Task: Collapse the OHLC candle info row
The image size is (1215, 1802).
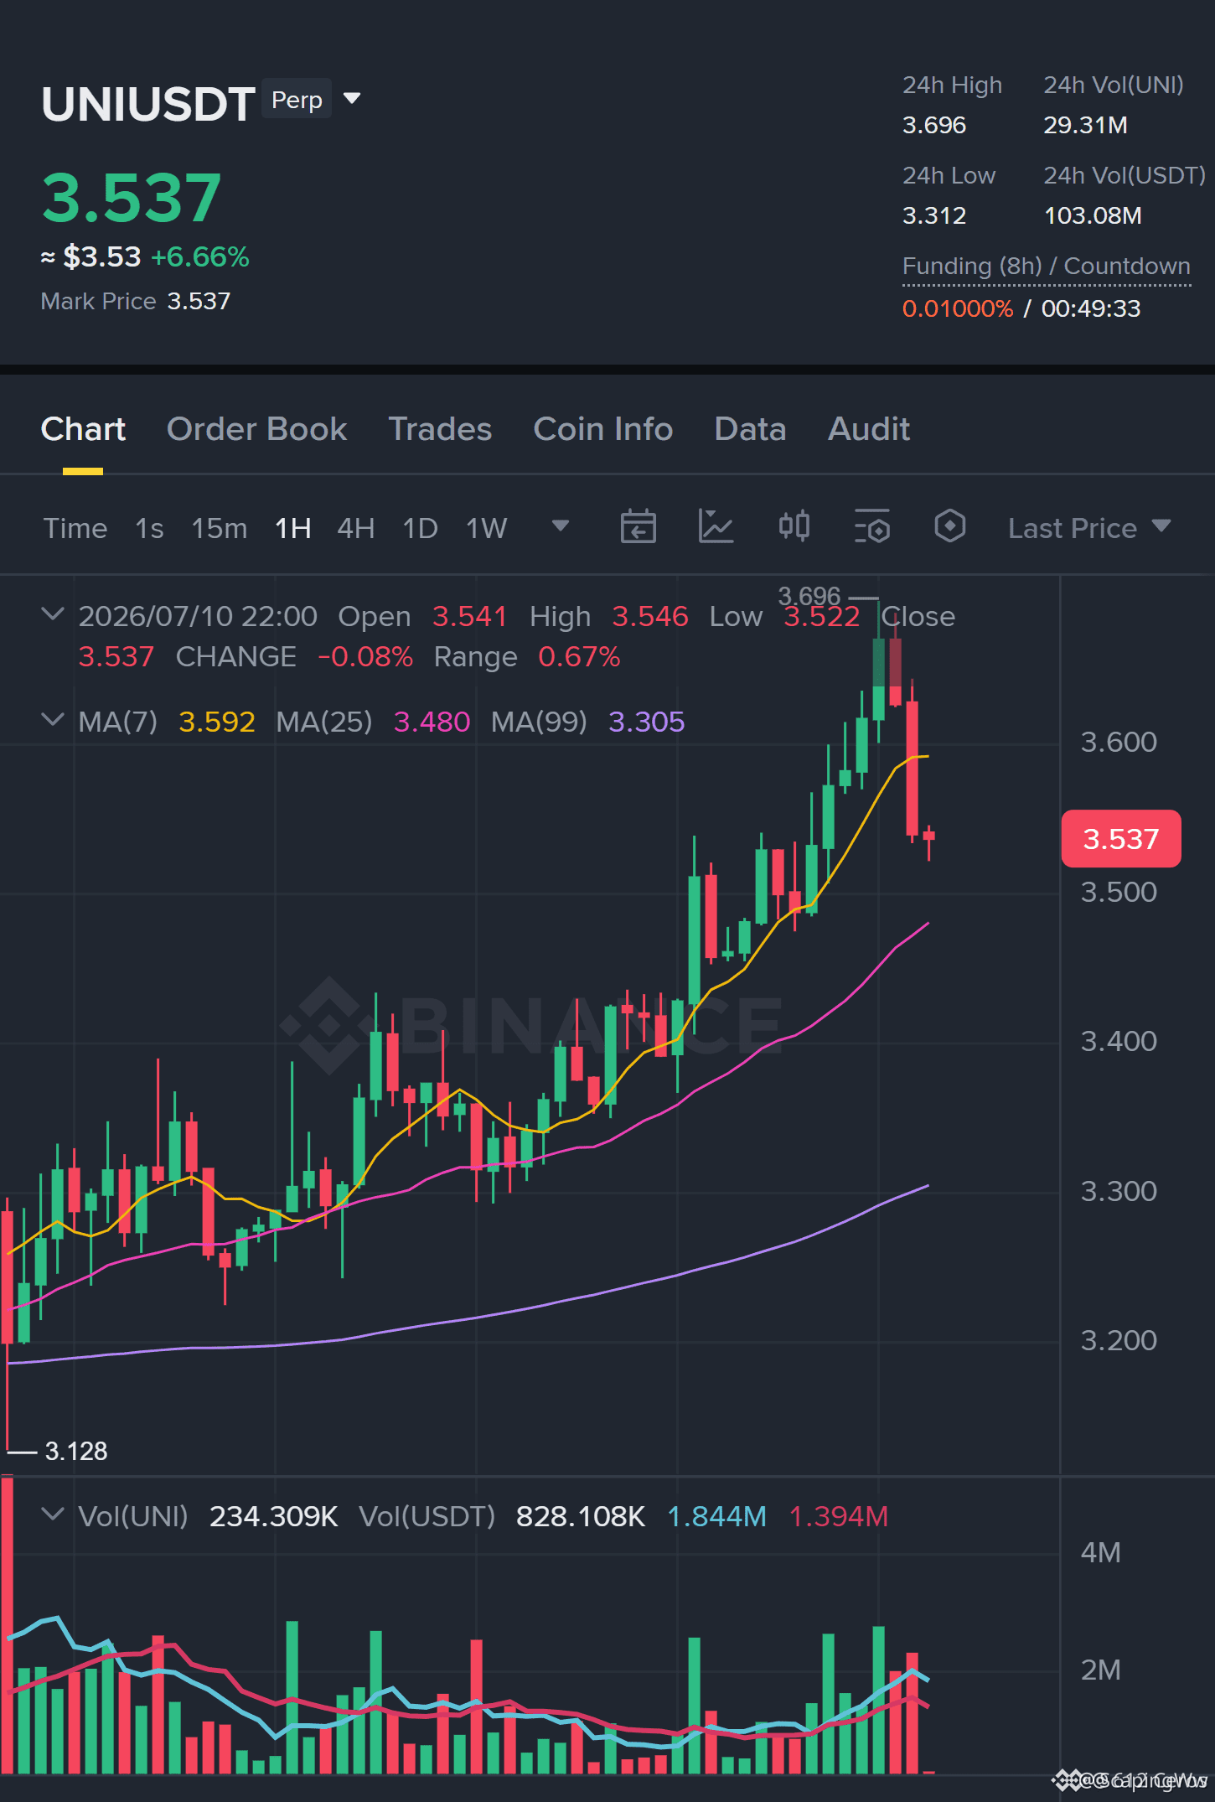Action: (53, 614)
